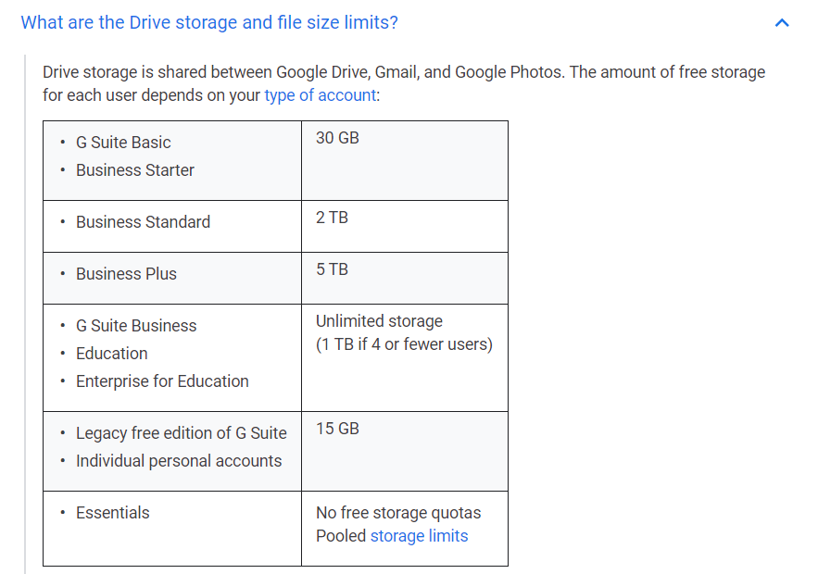The image size is (818, 574).
Task: Click the 'Education' list entry
Action: click(112, 354)
